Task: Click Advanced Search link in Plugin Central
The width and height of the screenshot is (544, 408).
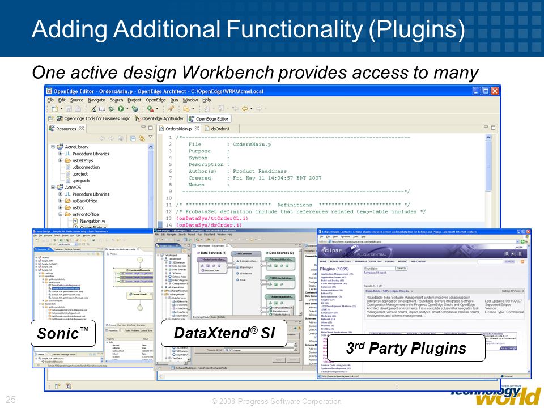Action: pyautogui.click(x=375, y=273)
